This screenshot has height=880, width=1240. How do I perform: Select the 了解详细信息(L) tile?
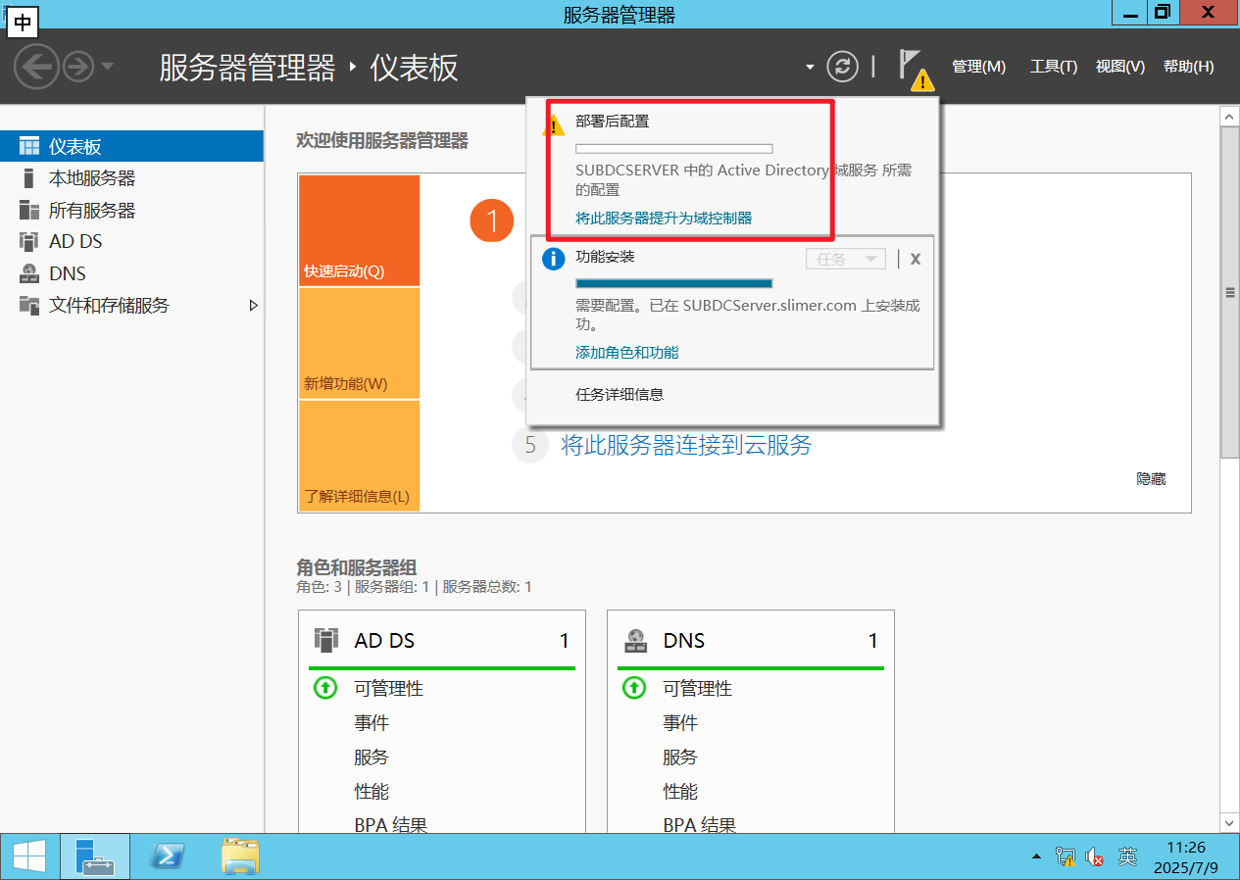[x=359, y=456]
